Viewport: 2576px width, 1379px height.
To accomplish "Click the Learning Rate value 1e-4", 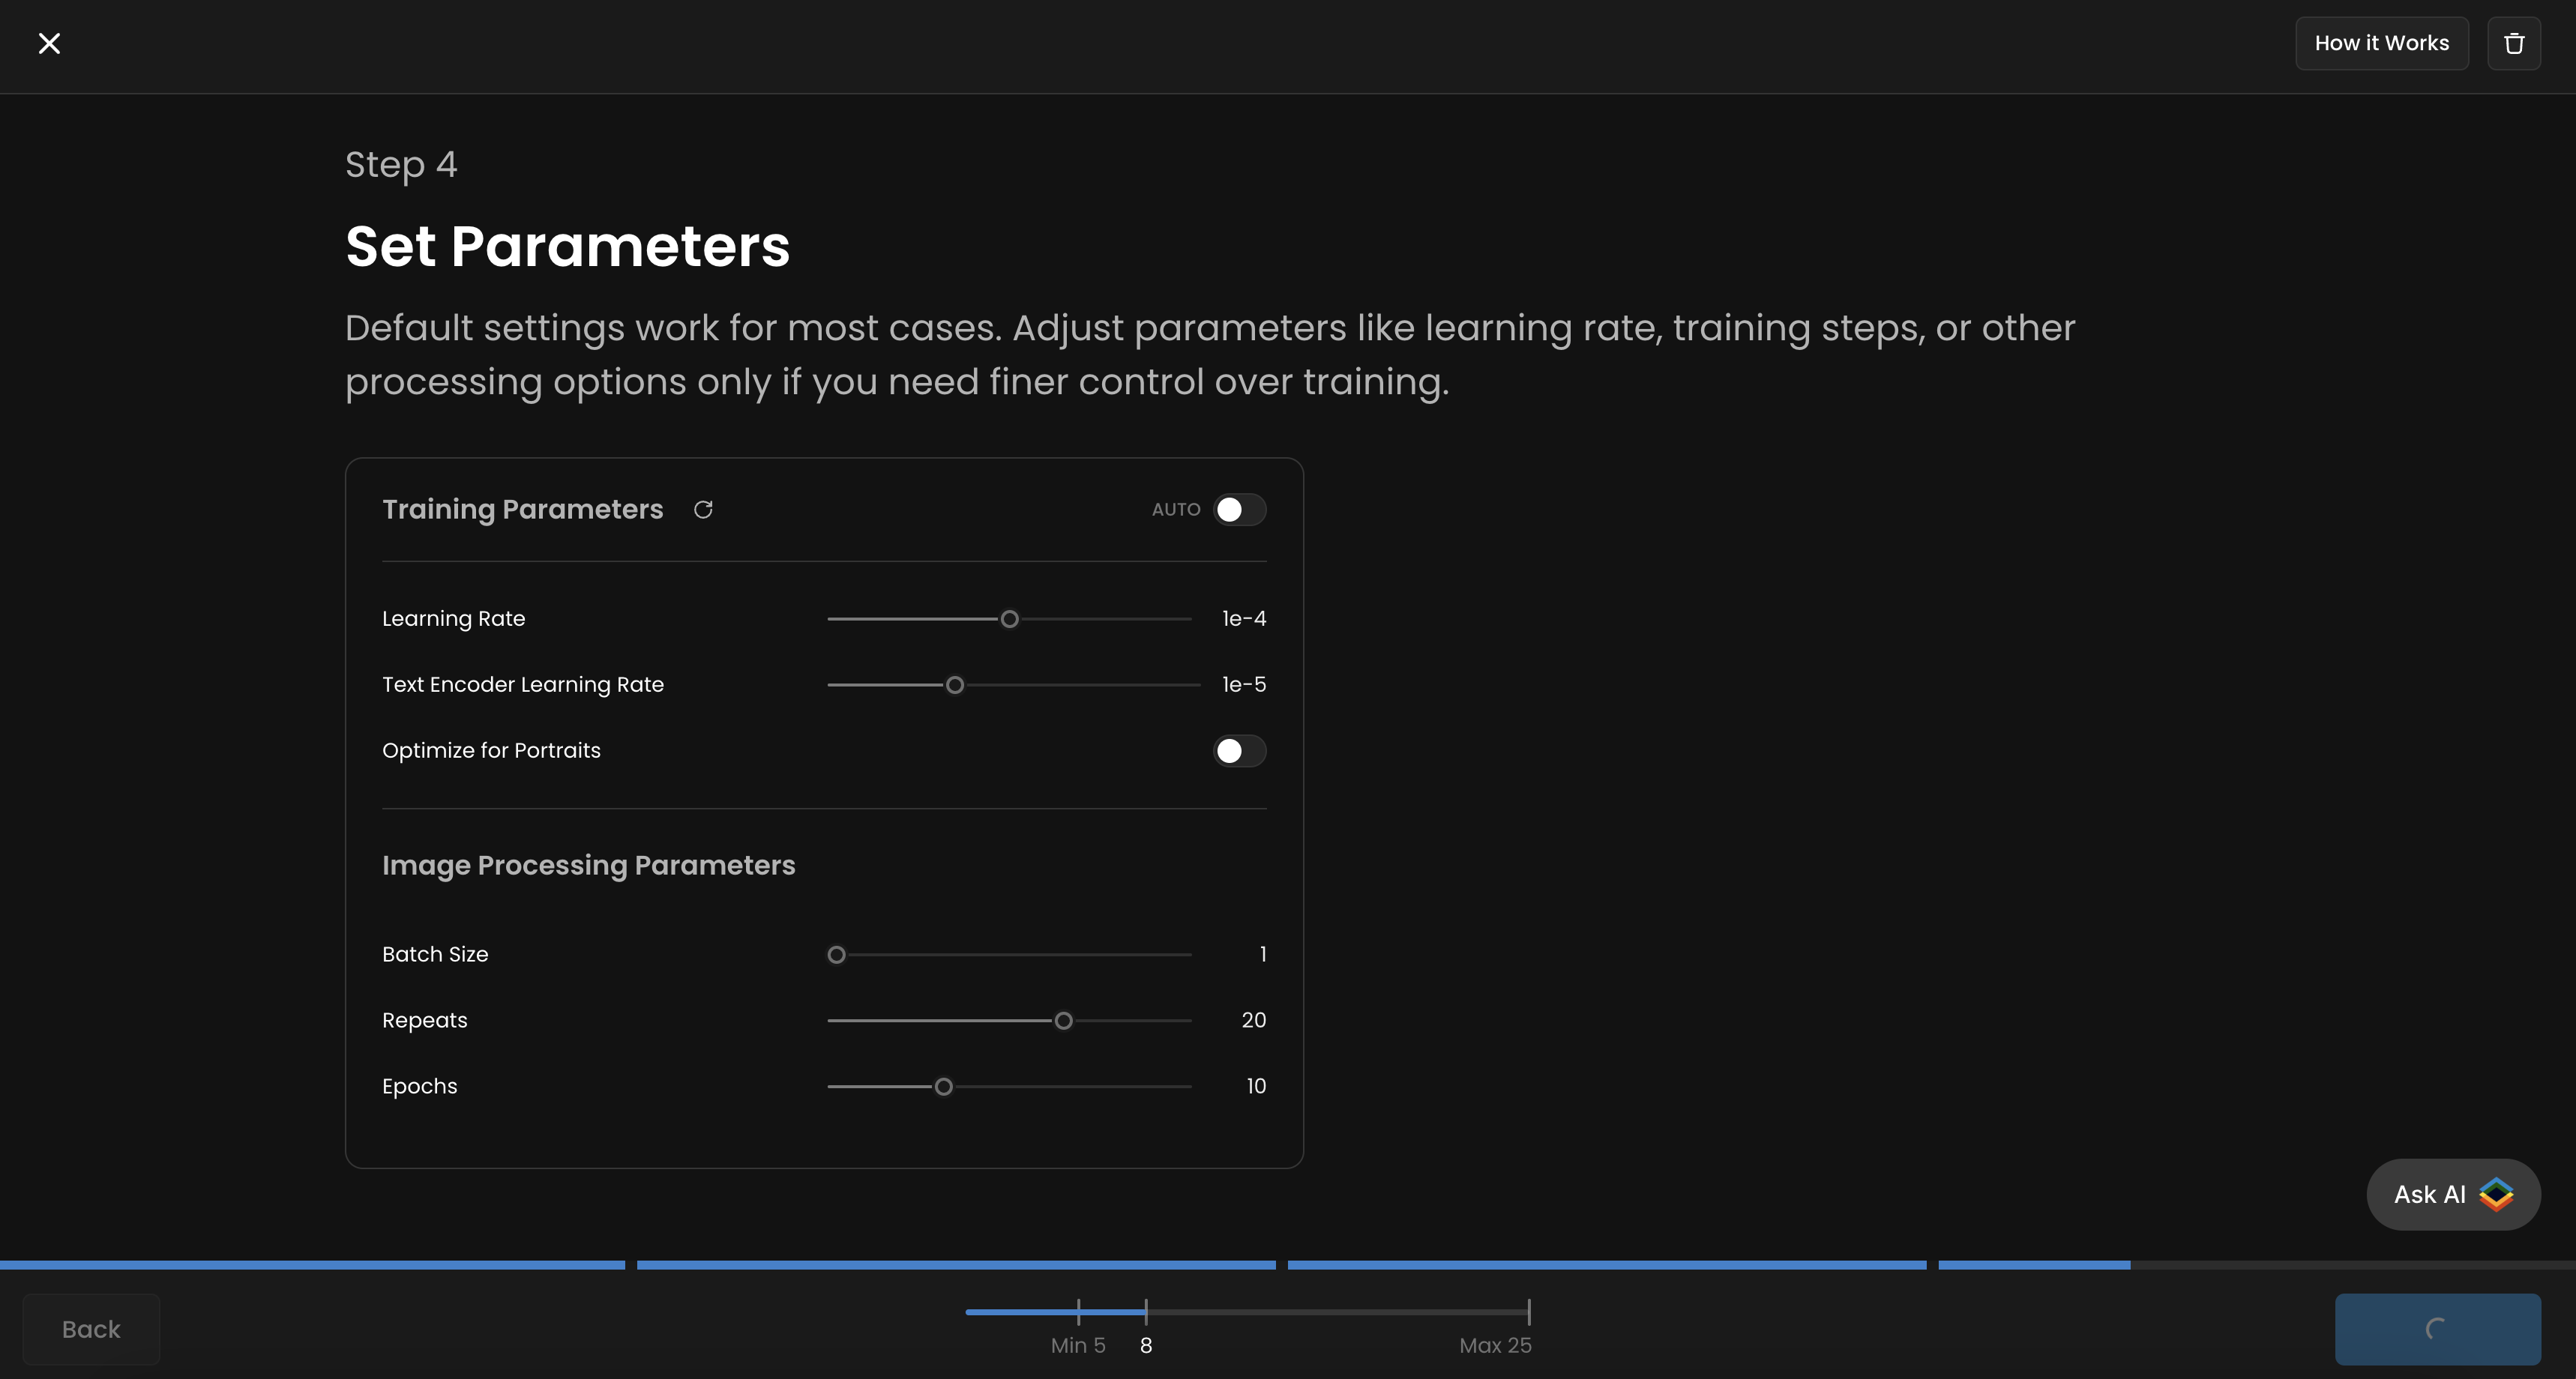I will pyautogui.click(x=1243, y=619).
